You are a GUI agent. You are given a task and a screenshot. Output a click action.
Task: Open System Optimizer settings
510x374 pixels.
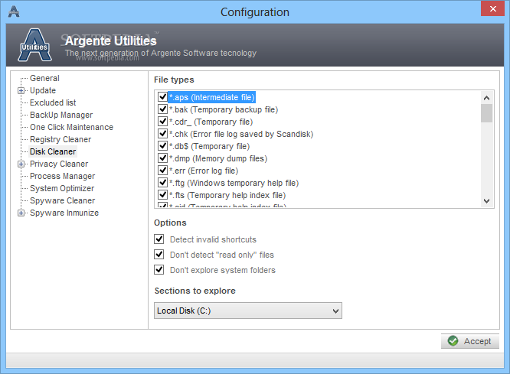pyautogui.click(x=62, y=188)
